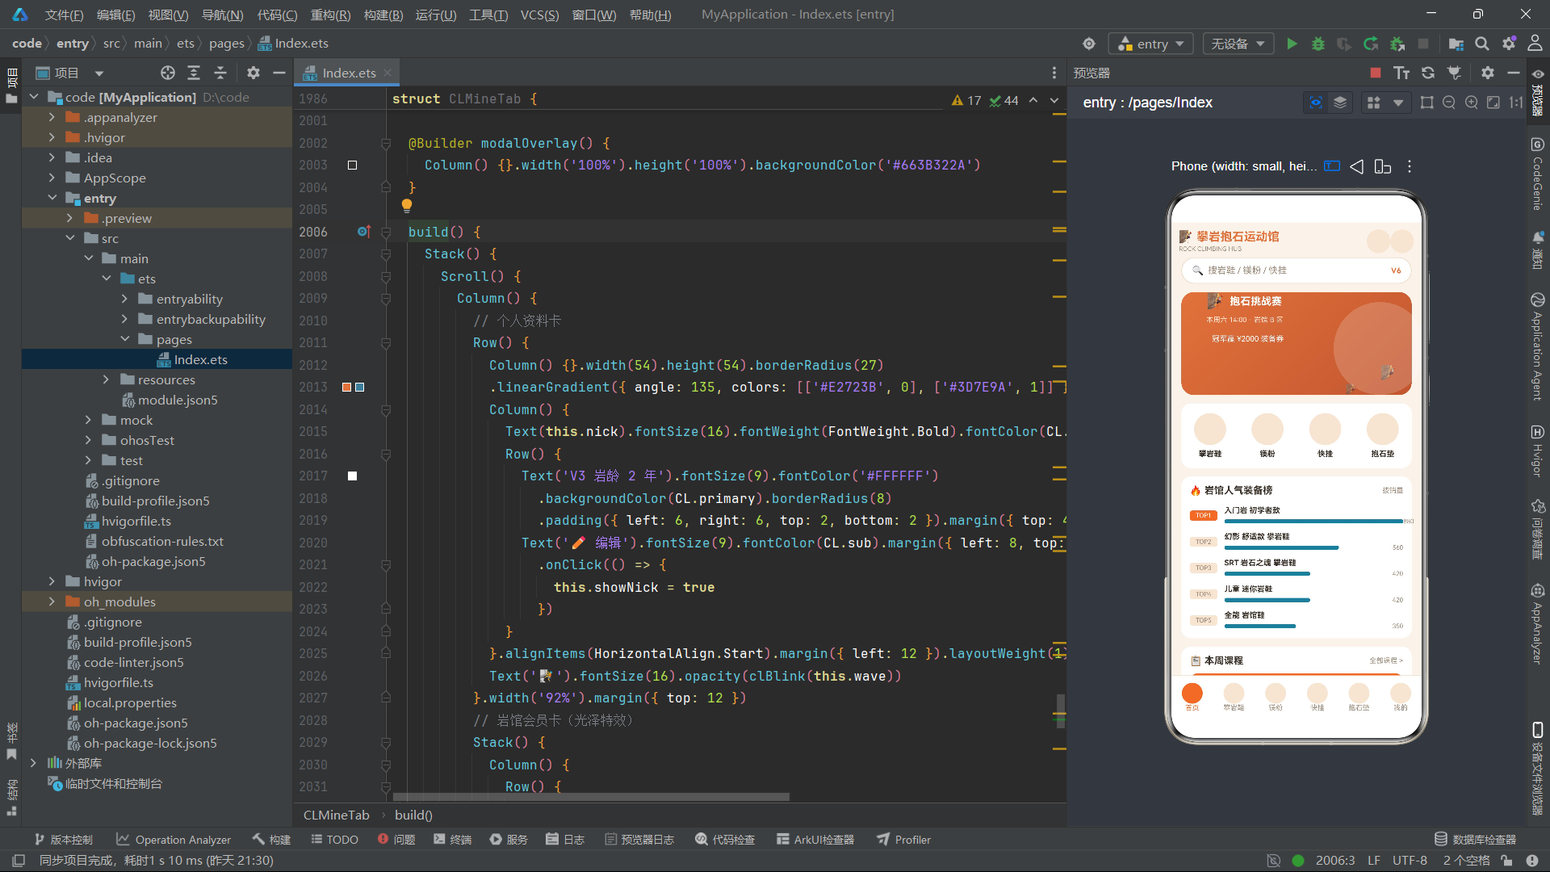Screen dimensions: 1550x872
Task: Click the previewer font size Tt icon
Action: pos(1401,73)
